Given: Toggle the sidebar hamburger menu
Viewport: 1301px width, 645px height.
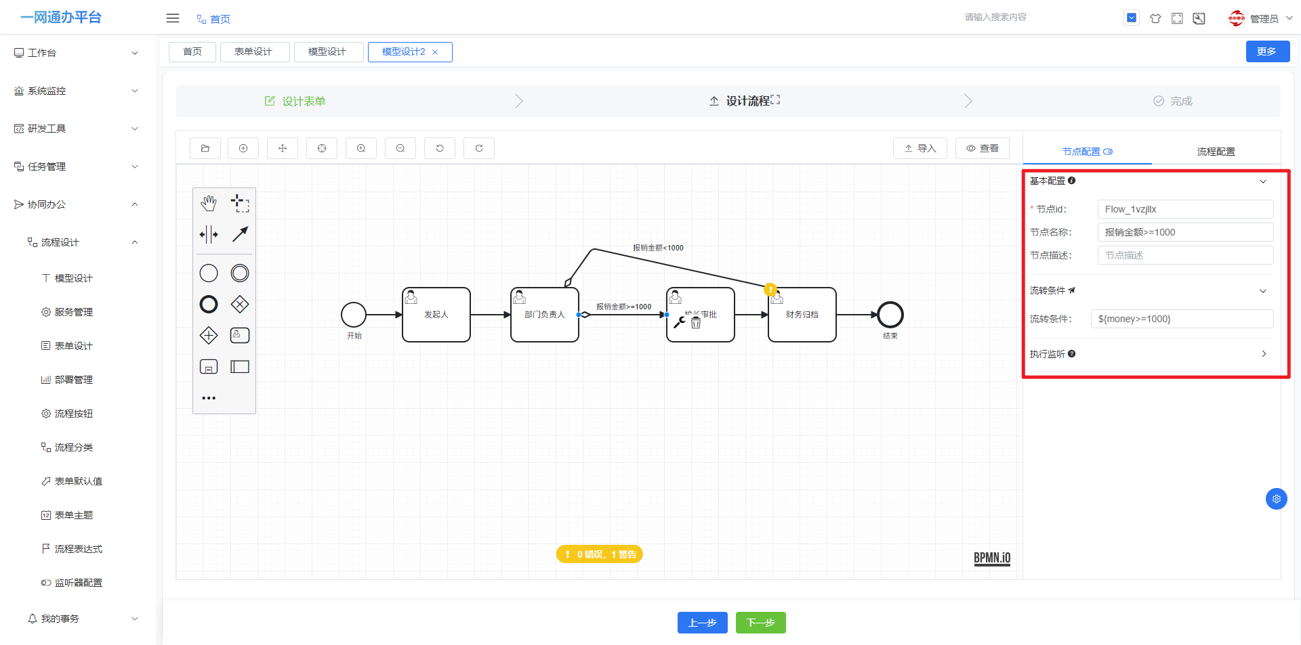Looking at the screenshot, I should [173, 18].
